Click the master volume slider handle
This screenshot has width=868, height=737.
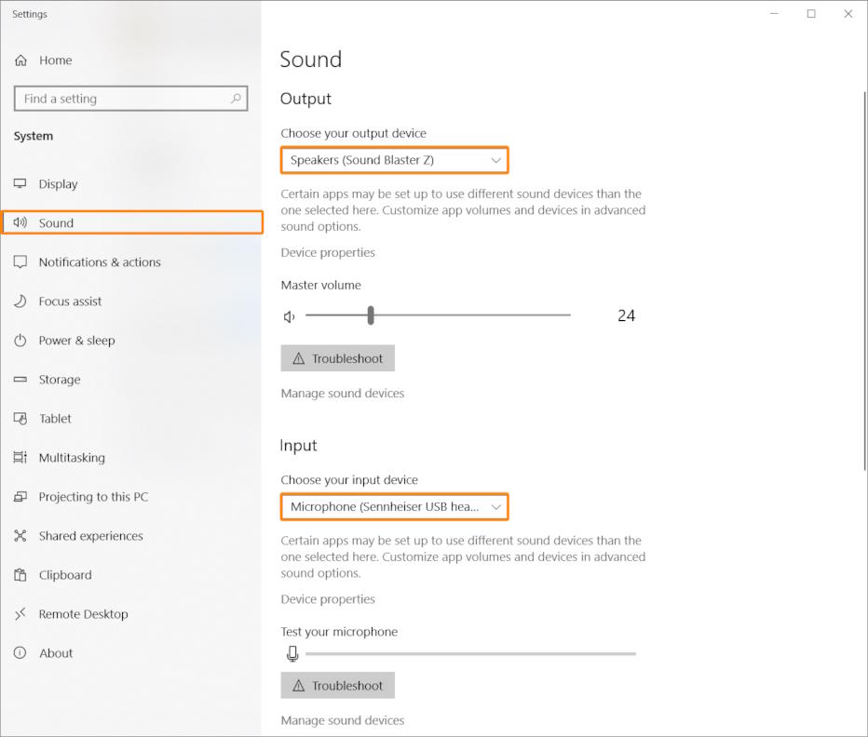tap(371, 315)
